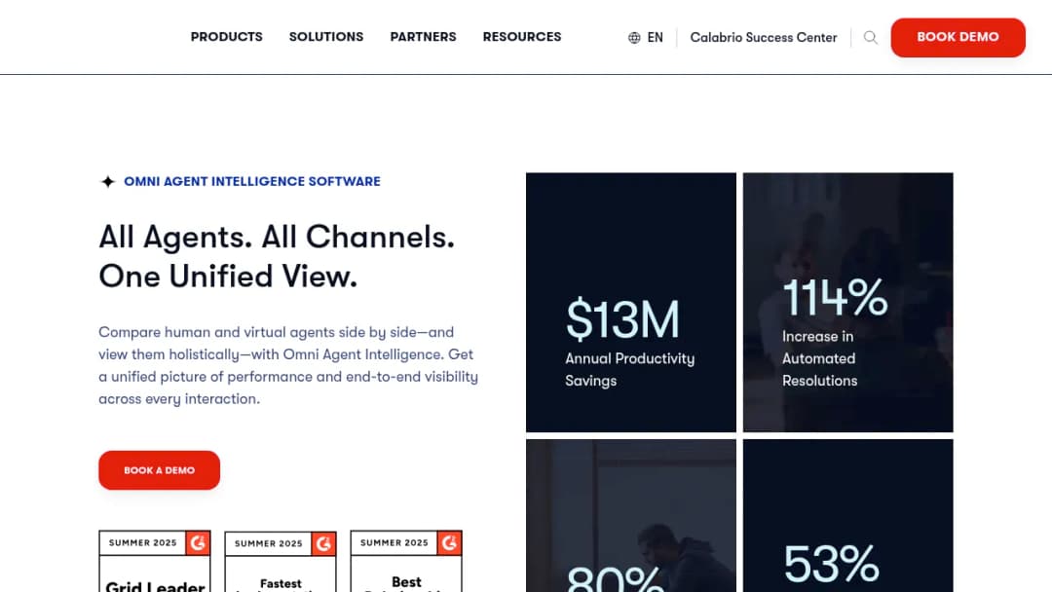Click the 'Compare human and virtual agents' paragraph
This screenshot has height=592, width=1052.
[288, 365]
